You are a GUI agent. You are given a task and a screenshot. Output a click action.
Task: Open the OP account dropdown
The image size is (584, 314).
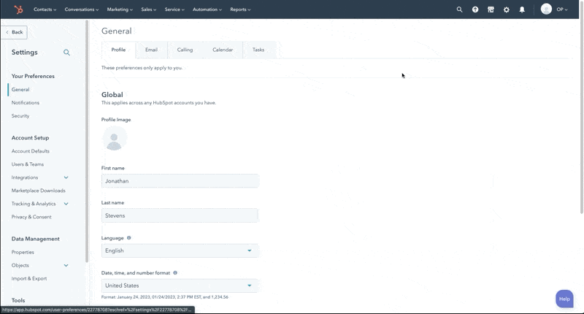[x=561, y=9]
